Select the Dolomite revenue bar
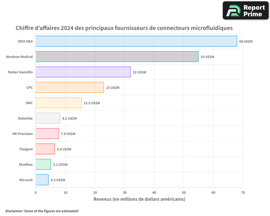Viewport: 270px width, 216px height. pos(47,118)
